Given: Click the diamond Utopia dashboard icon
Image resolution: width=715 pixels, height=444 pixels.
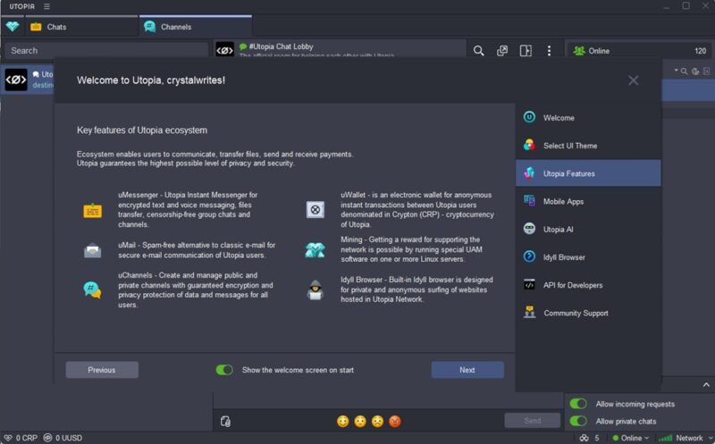Looking at the screenshot, I should 13,27.
